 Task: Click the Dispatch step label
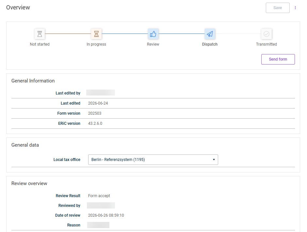tap(210, 44)
